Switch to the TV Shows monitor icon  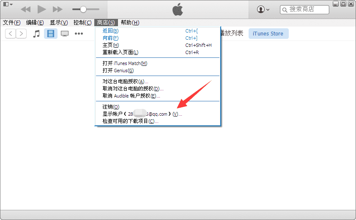(x=65, y=33)
